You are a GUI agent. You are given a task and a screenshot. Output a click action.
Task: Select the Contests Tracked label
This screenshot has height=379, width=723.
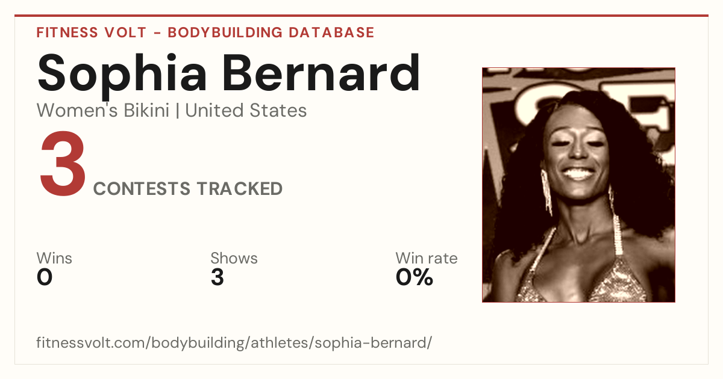188,189
